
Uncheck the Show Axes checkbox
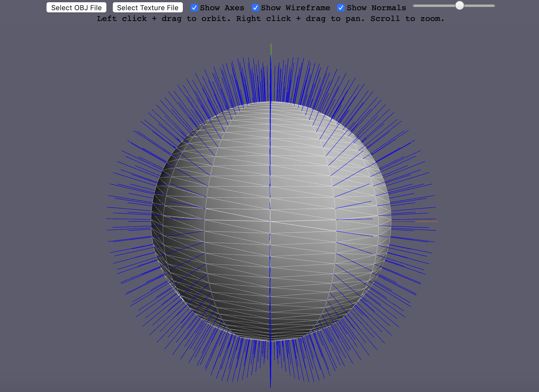[x=194, y=8]
